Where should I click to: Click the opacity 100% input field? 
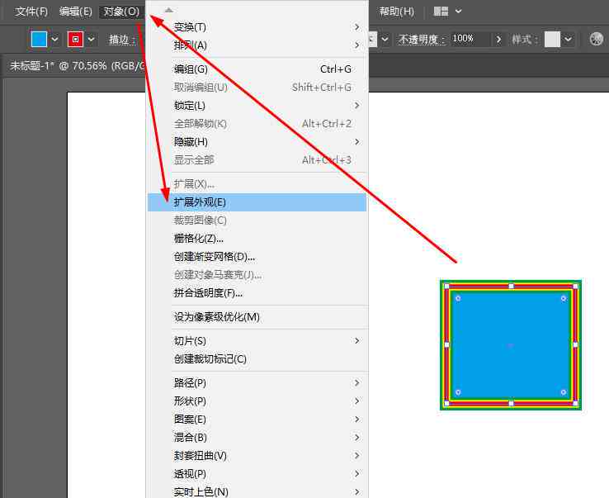click(470, 39)
